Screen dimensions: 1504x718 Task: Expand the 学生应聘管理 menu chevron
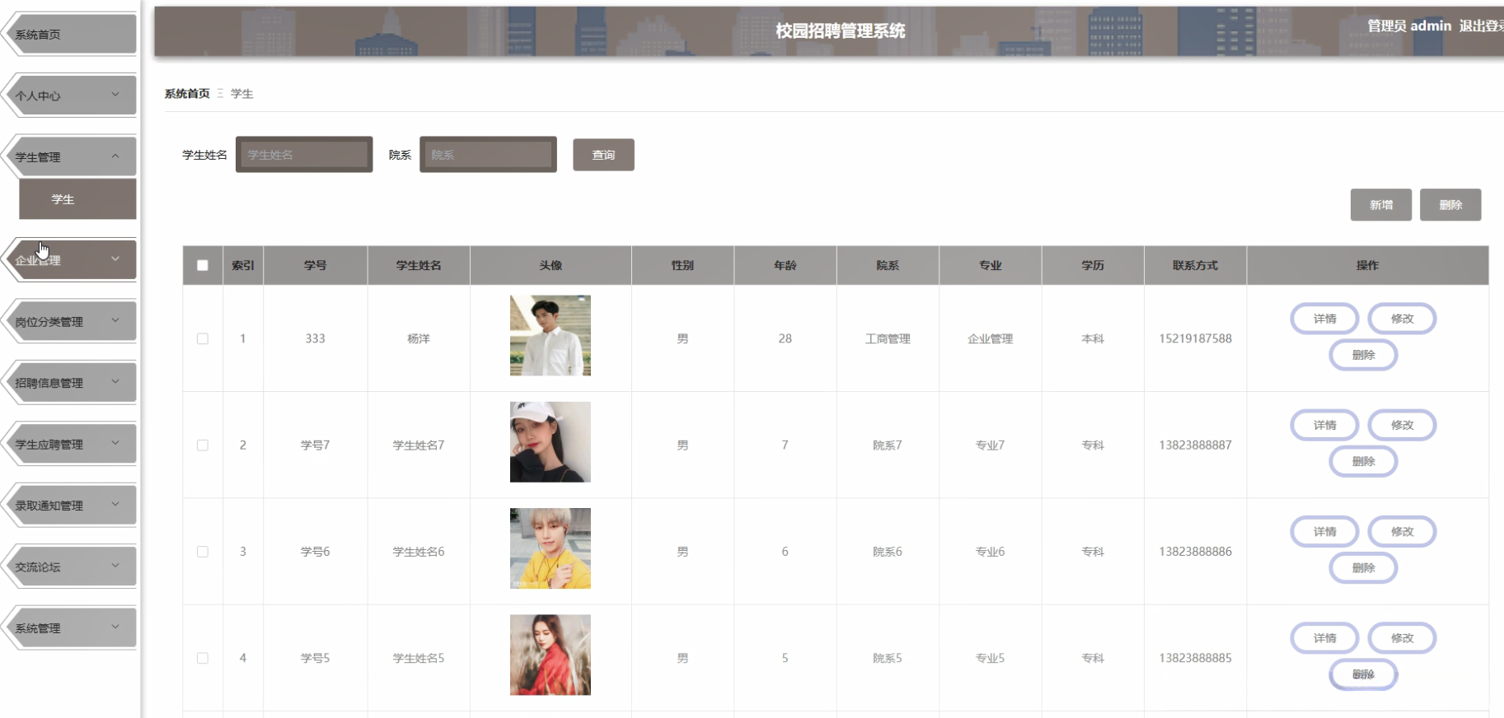tap(115, 444)
